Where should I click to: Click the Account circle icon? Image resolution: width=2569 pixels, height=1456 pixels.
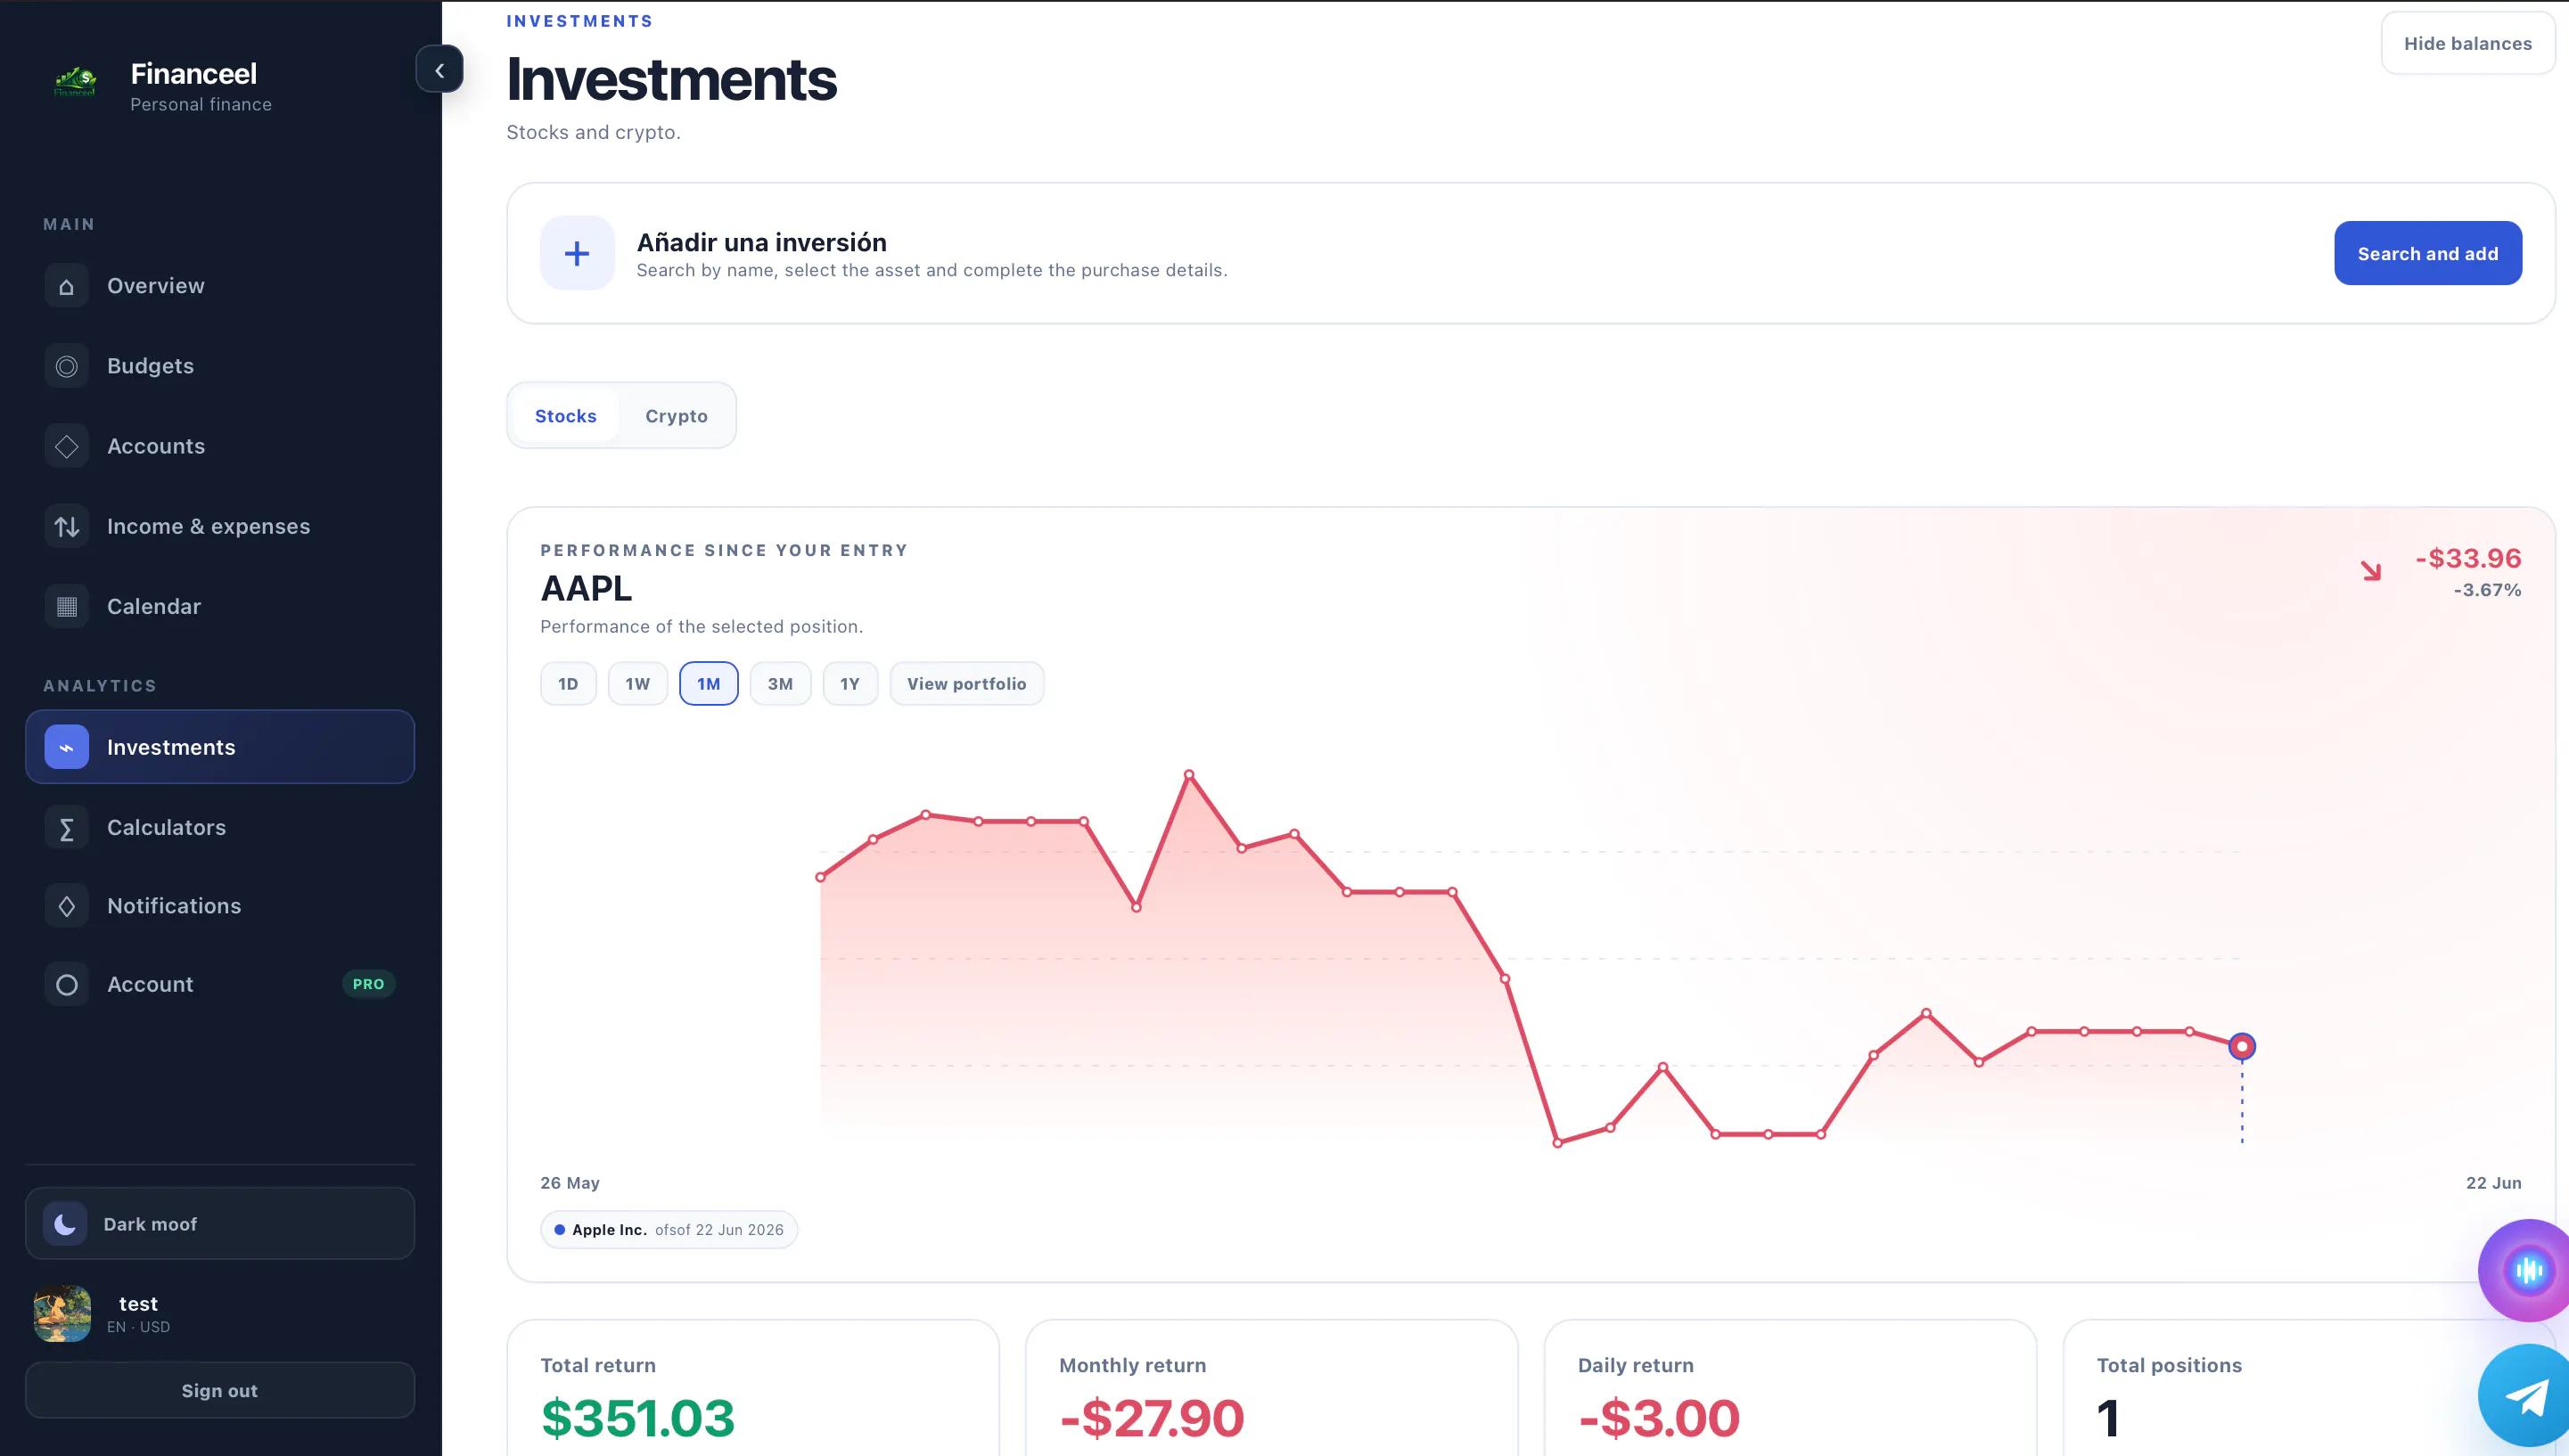(x=66, y=985)
